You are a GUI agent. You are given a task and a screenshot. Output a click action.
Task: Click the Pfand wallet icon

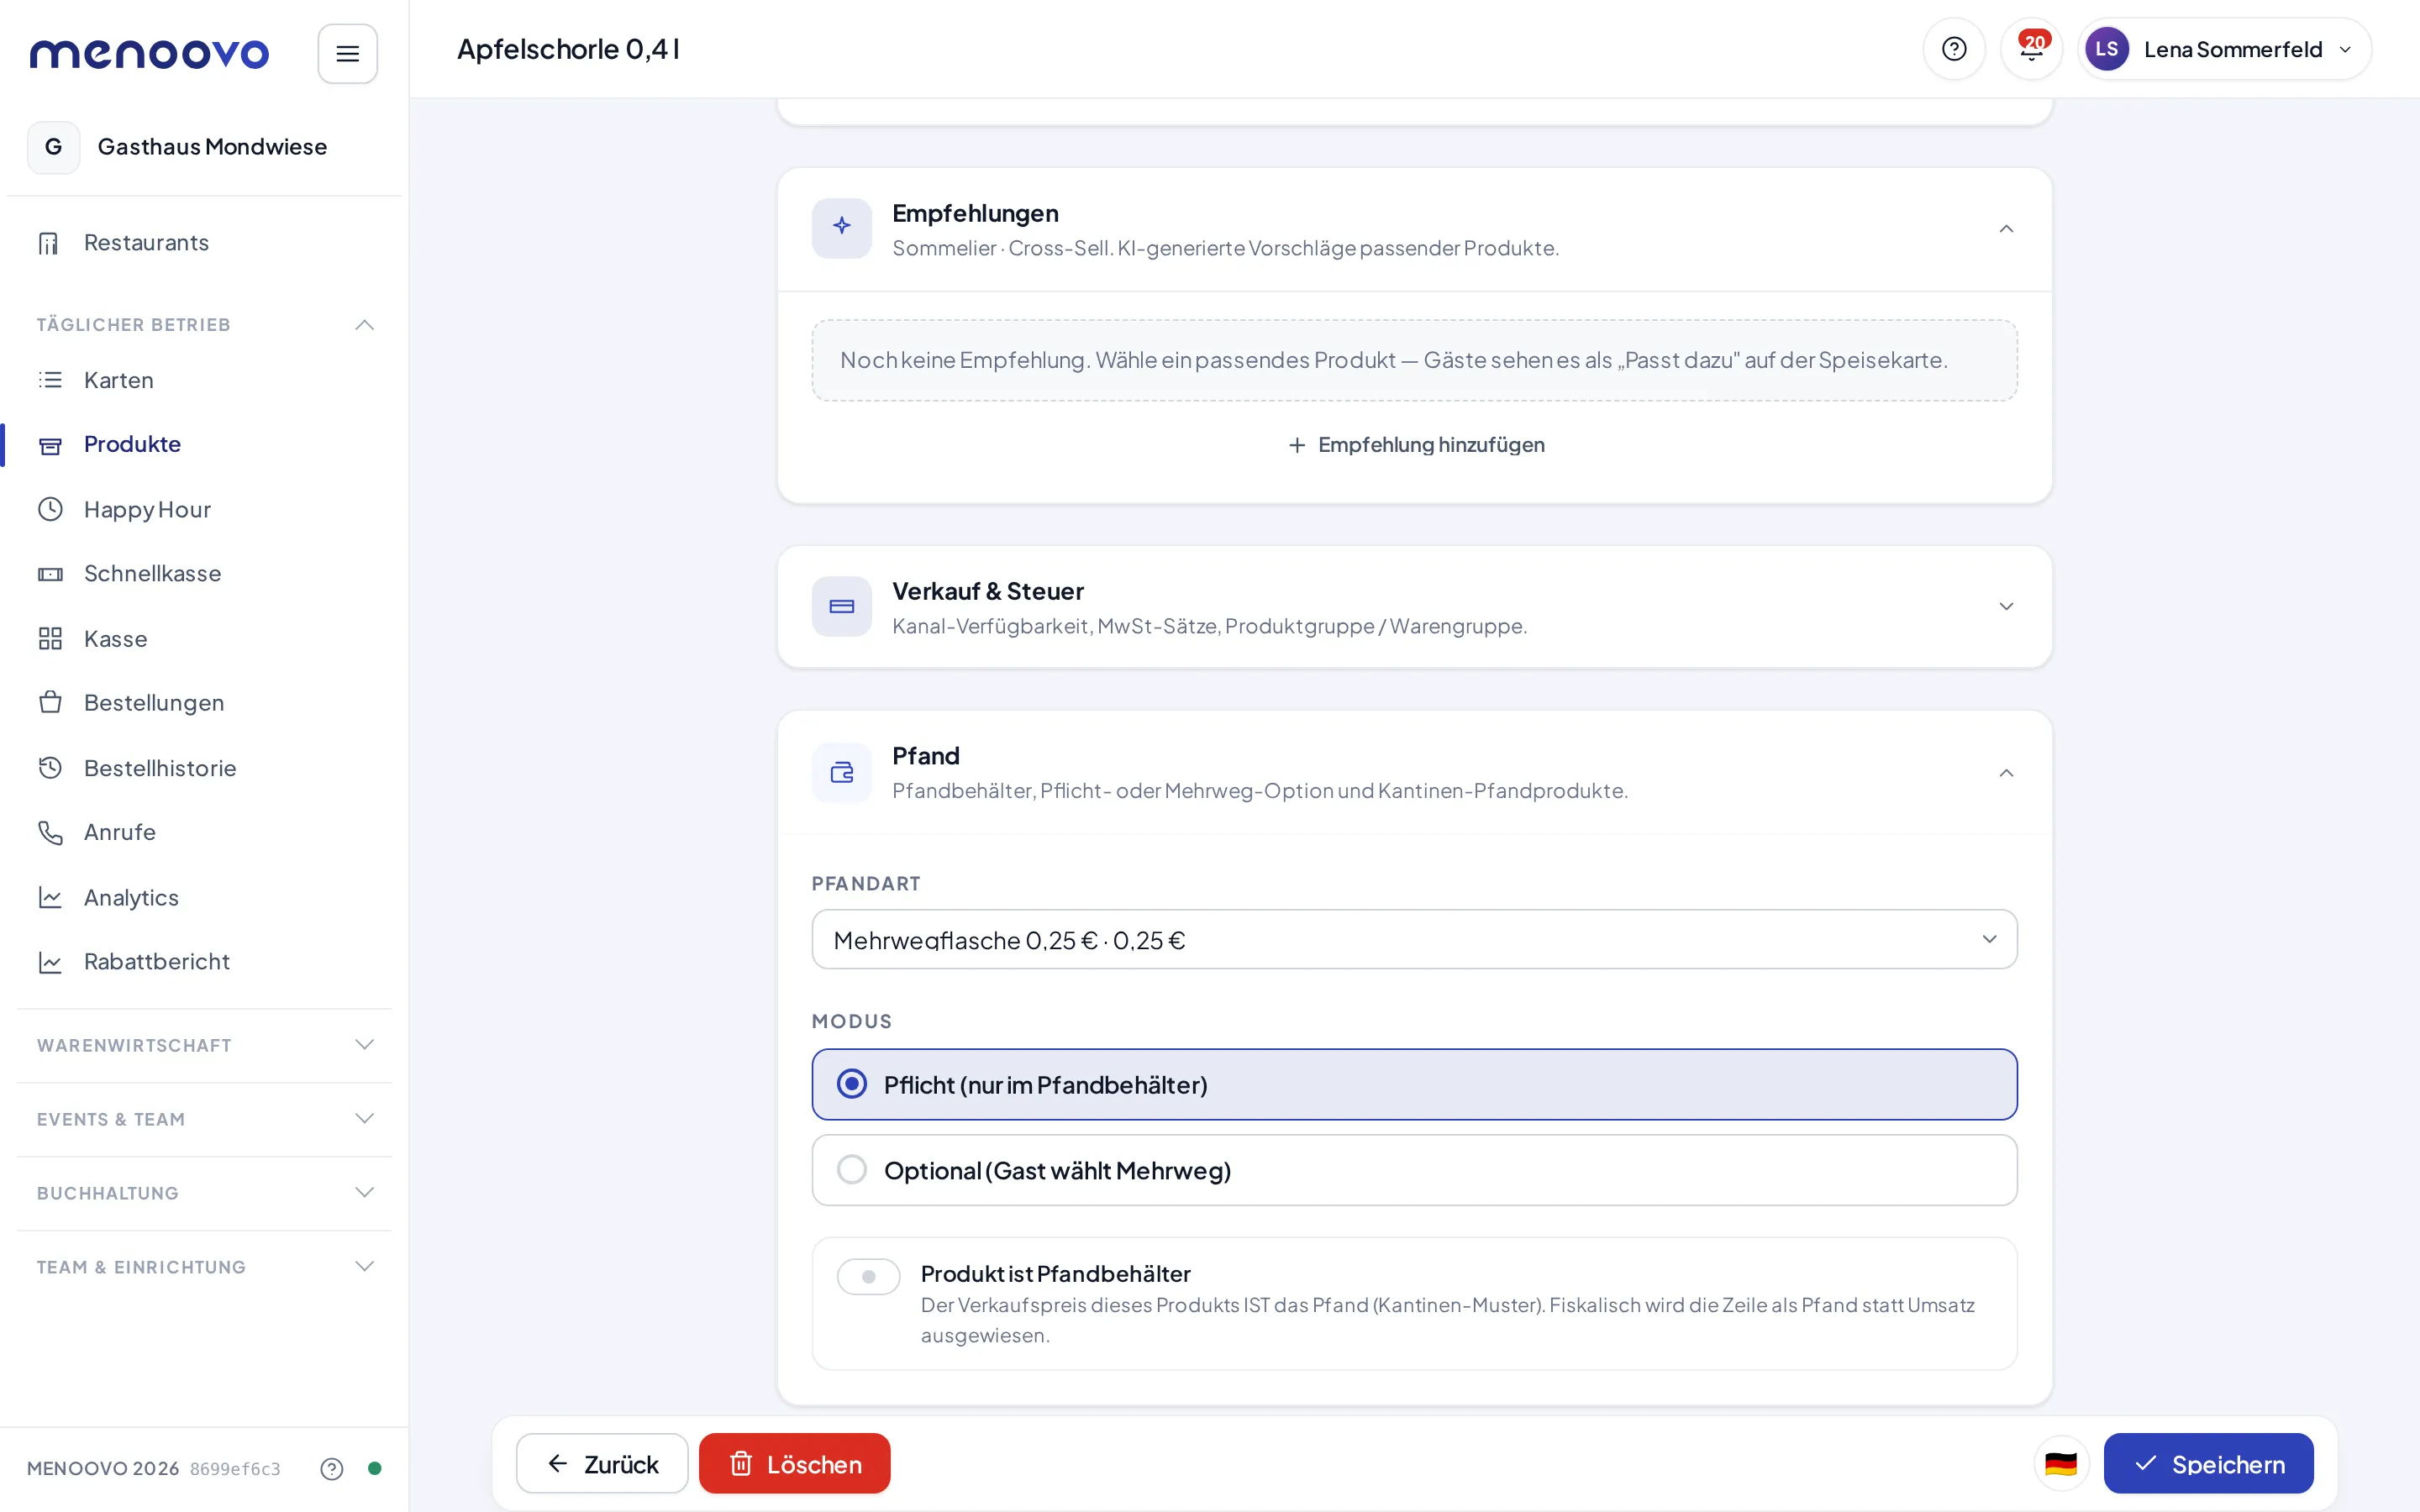click(841, 772)
